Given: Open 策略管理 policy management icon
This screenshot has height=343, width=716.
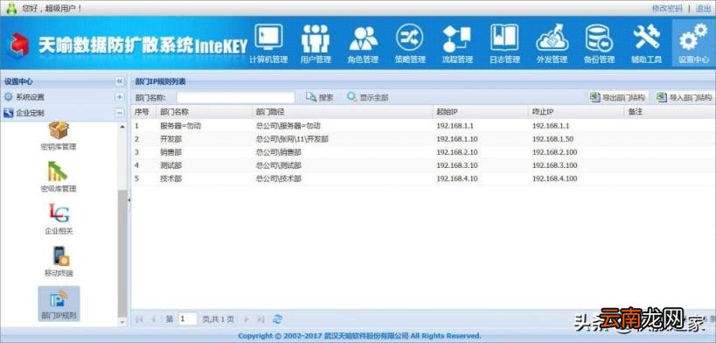Looking at the screenshot, I should click(x=410, y=44).
